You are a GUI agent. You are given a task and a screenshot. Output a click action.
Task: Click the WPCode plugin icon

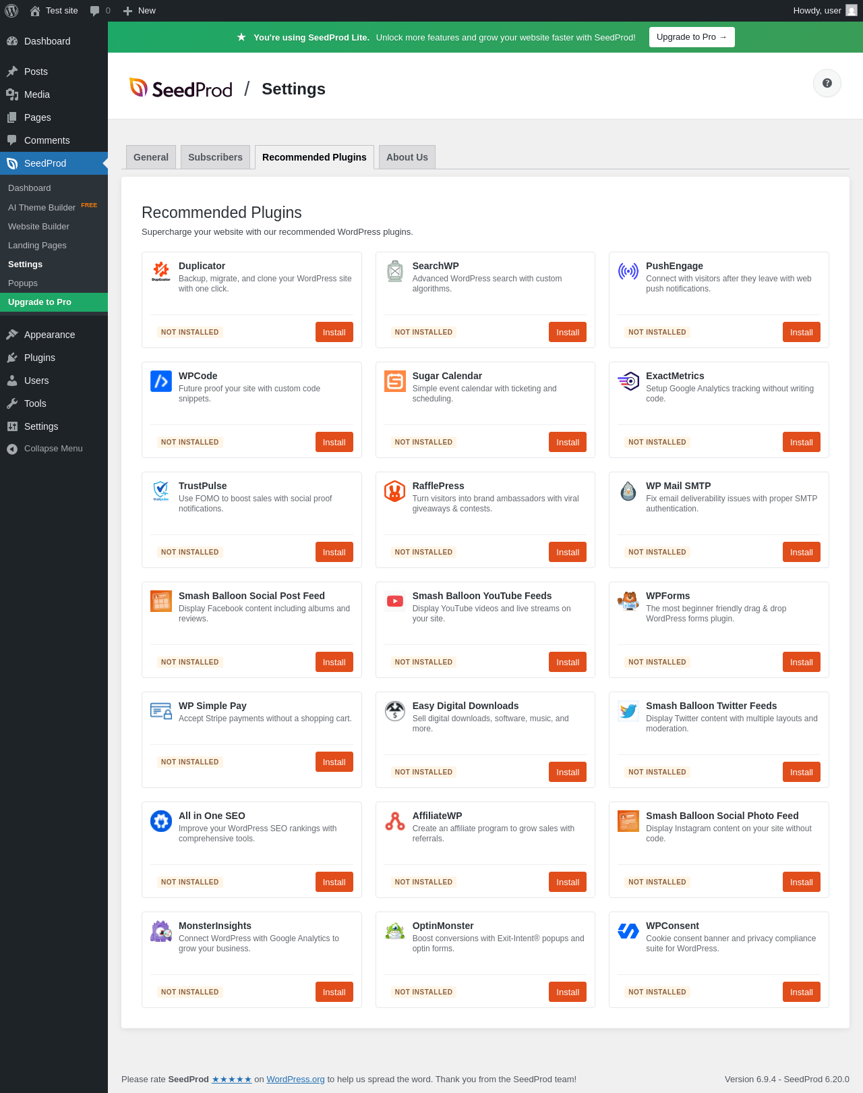[161, 381]
